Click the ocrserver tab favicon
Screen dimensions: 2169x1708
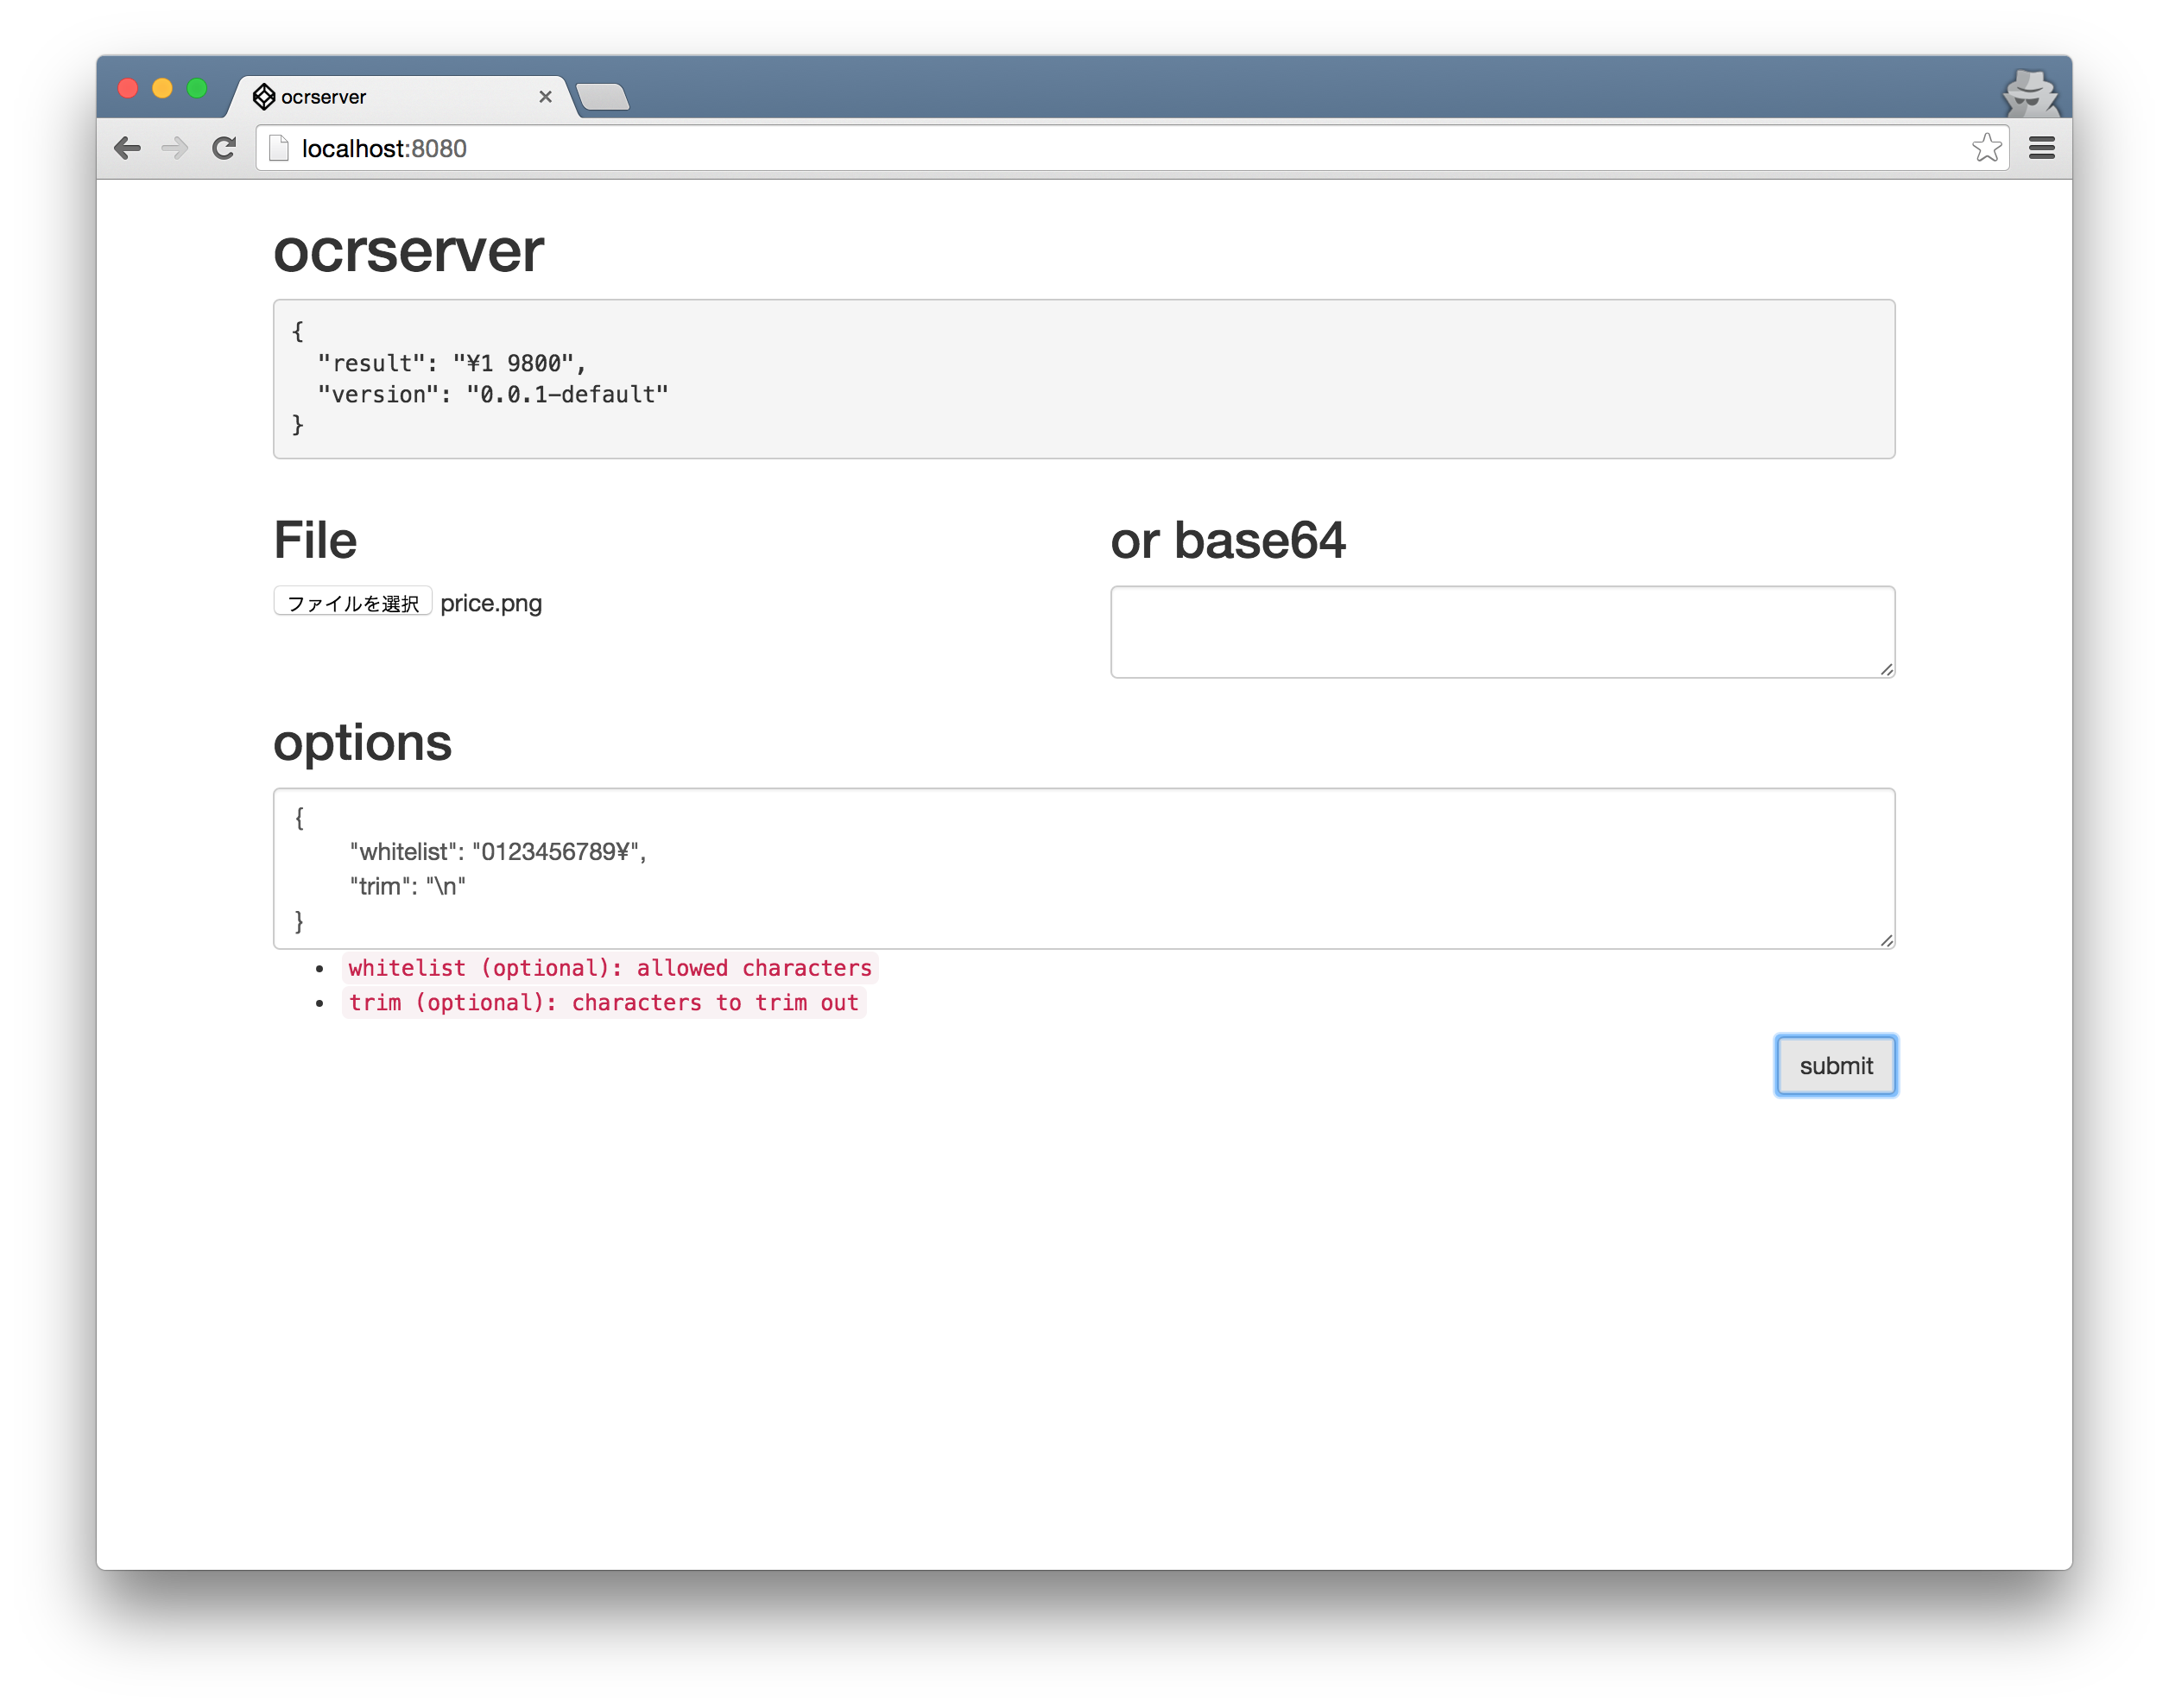tap(264, 97)
